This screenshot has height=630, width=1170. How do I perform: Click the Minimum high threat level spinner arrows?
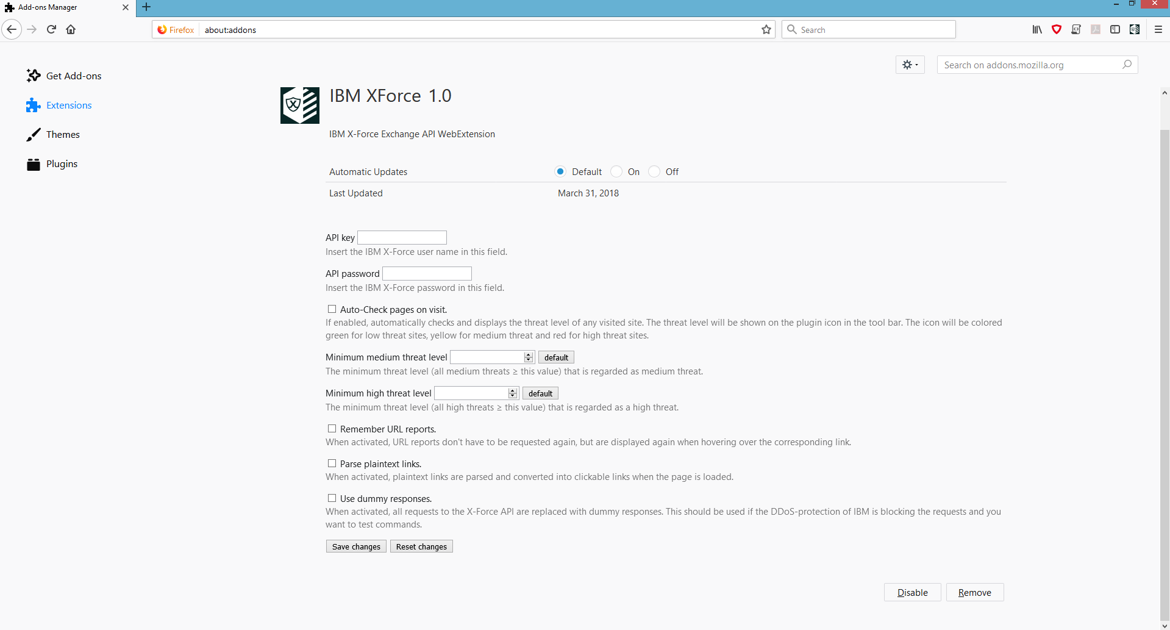513,393
